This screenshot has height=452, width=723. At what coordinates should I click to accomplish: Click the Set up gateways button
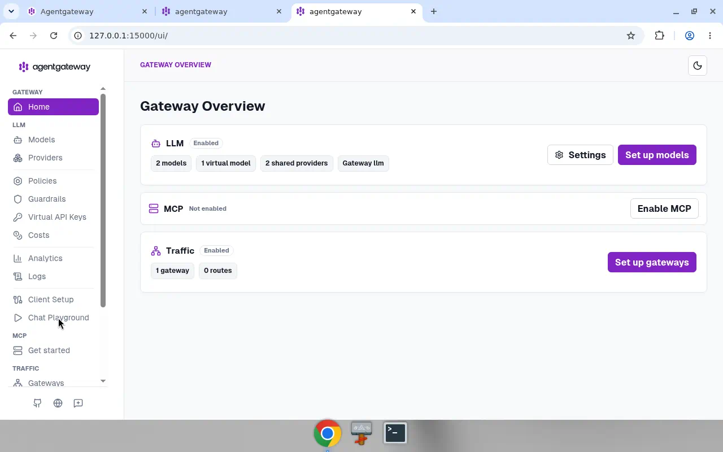[x=652, y=262]
